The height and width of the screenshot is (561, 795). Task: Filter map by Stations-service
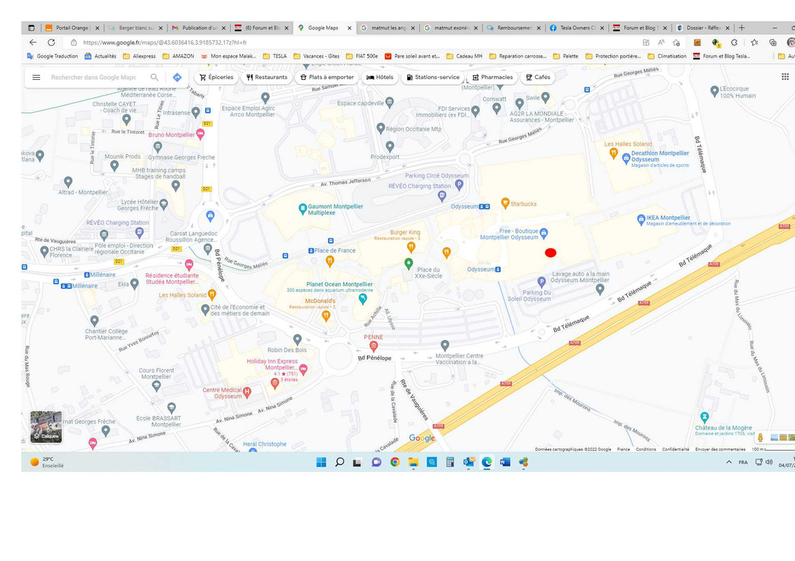click(433, 77)
